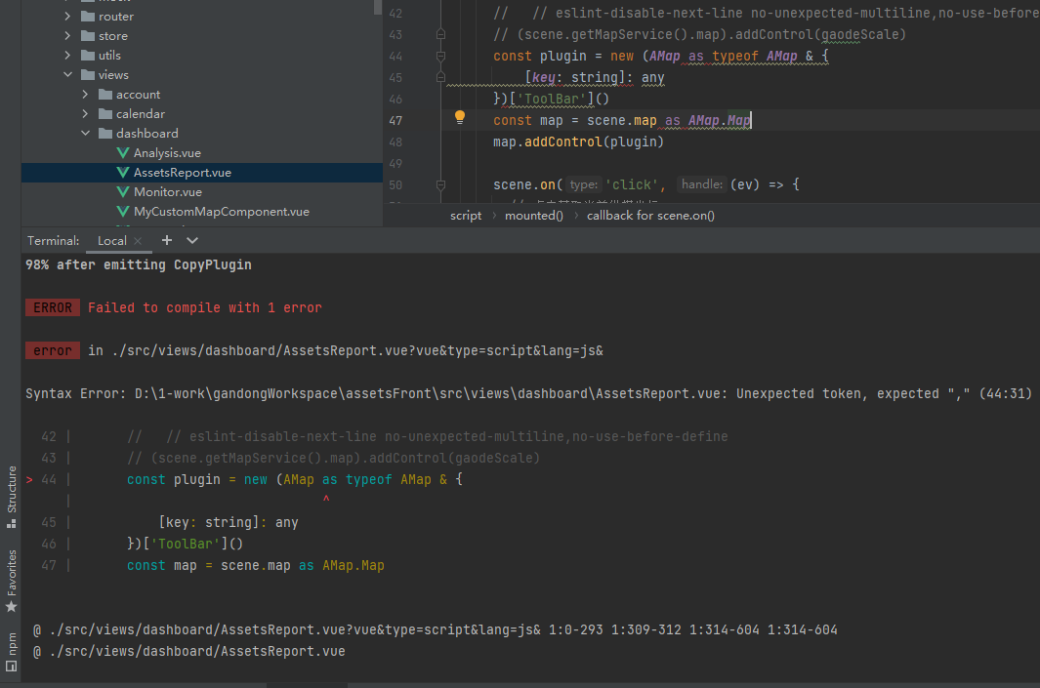The height and width of the screenshot is (688, 1040).
Task: Click the project tree scrollbar thumb
Action: coord(376,10)
